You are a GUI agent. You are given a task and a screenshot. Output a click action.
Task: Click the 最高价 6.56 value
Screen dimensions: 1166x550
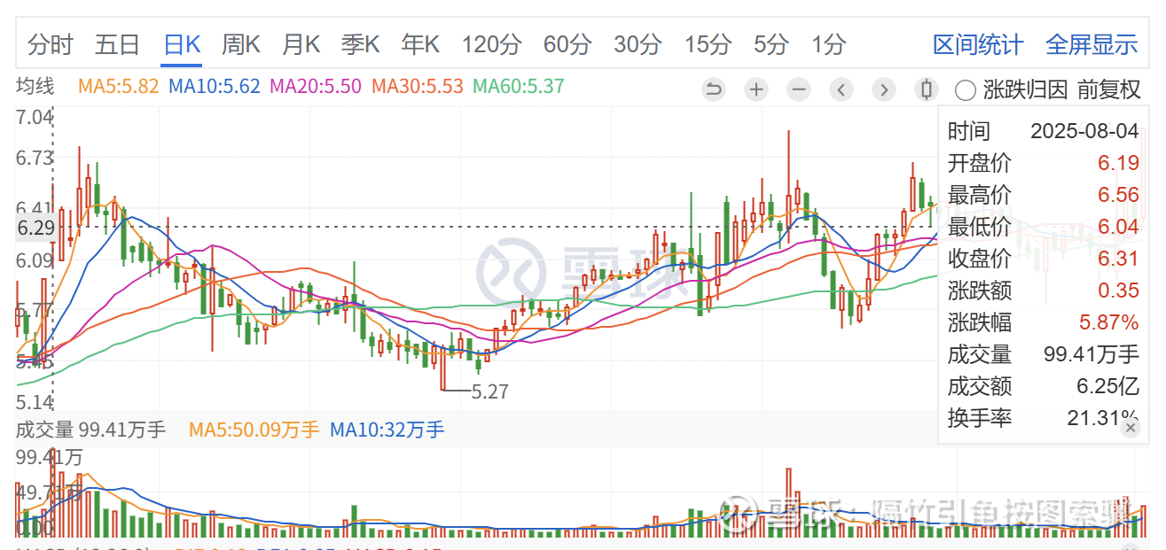coord(1117,195)
